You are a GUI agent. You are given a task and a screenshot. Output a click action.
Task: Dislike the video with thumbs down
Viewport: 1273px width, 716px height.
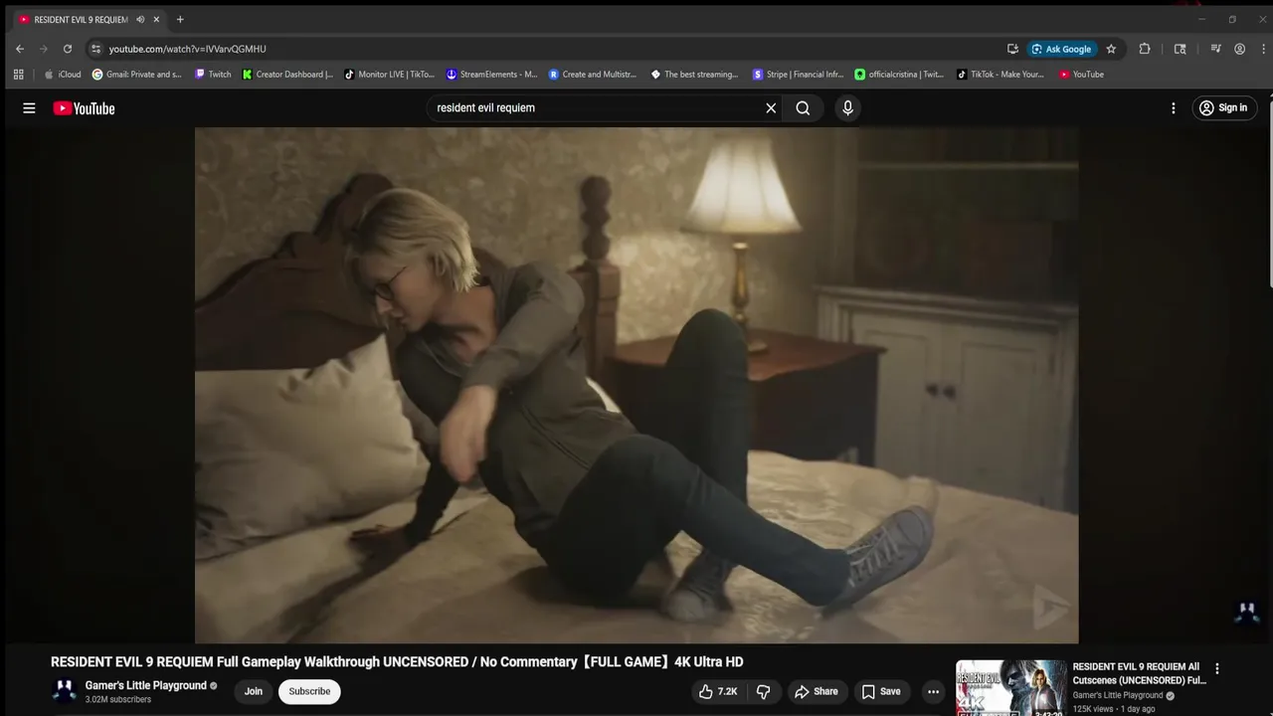[x=763, y=692]
